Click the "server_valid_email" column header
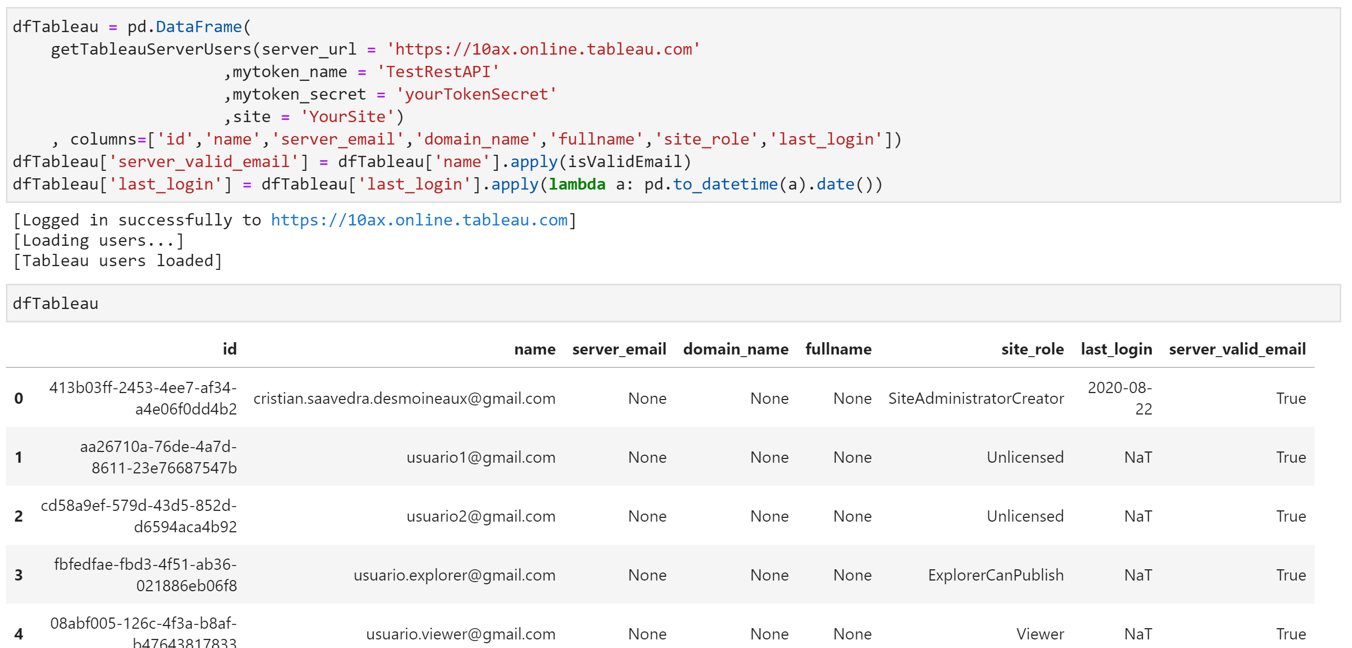Image resolution: width=1352 pixels, height=648 pixels. tap(1237, 349)
